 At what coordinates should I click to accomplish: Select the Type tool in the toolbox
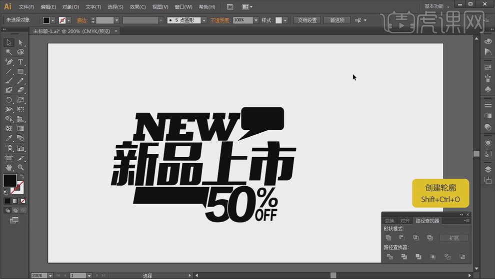20,62
